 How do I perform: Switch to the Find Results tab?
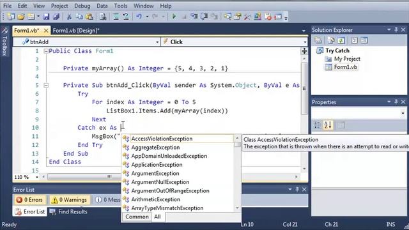coord(68,211)
